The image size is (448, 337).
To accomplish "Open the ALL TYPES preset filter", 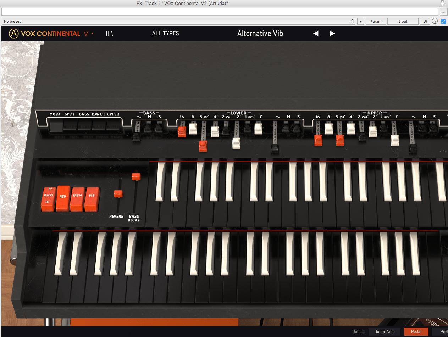I will [x=165, y=33].
